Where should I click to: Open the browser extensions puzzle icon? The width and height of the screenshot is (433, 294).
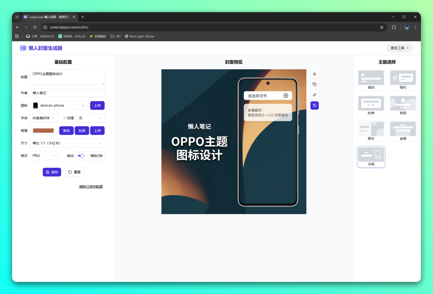point(394,27)
